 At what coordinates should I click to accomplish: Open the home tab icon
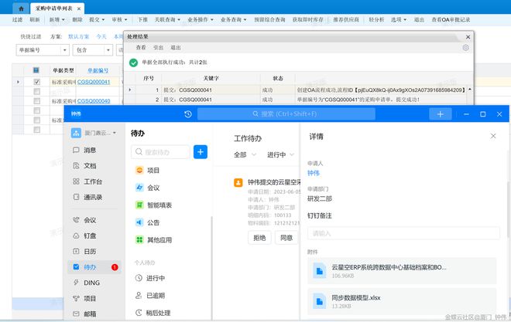(21, 8)
